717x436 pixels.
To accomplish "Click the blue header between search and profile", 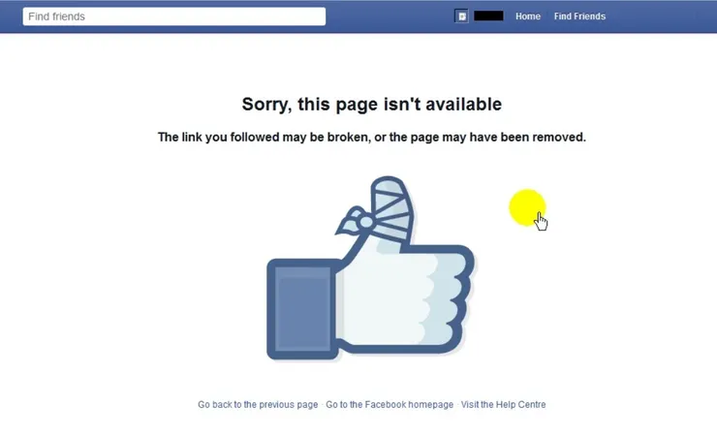I will click(x=390, y=16).
